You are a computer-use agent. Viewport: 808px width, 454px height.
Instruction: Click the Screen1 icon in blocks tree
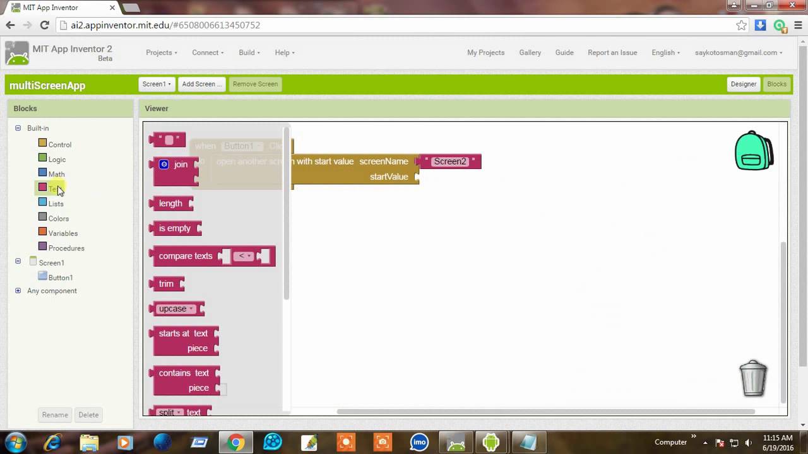(33, 262)
